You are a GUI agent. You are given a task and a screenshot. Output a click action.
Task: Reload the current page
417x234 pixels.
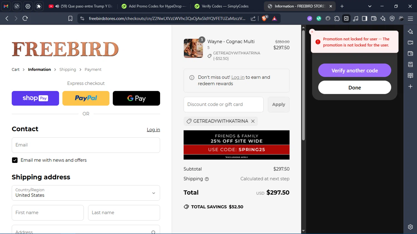(25, 18)
